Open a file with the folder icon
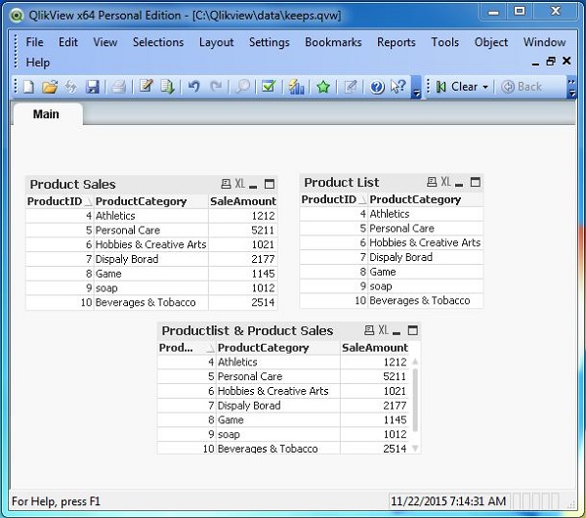 click(50, 87)
